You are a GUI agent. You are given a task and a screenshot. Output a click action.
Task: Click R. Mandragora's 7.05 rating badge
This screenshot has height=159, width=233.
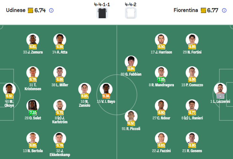point(161,79)
